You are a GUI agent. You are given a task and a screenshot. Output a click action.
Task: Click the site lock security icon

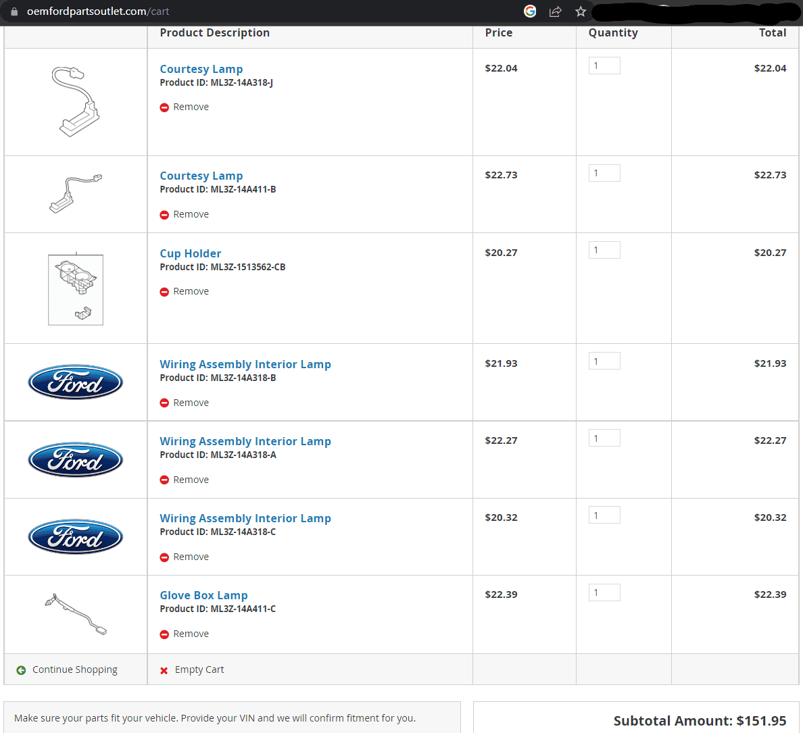tap(14, 11)
